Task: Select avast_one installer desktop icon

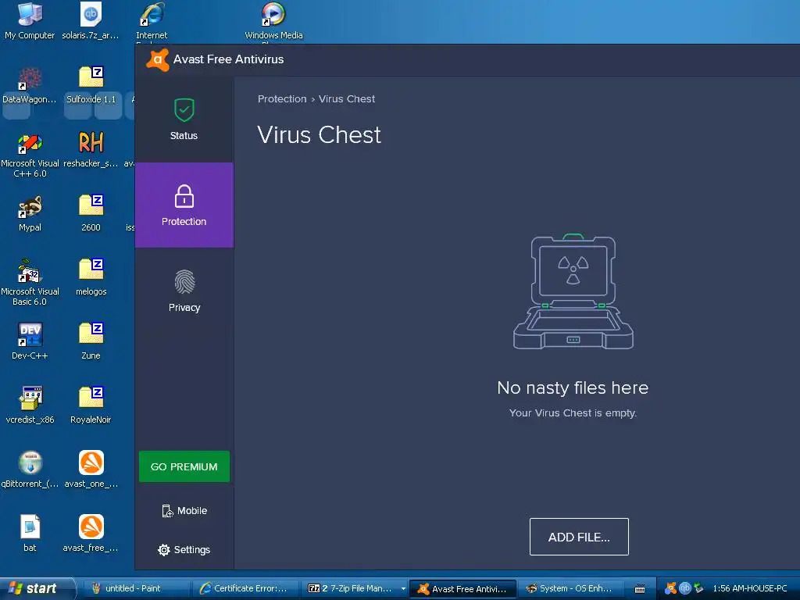Action: pyautogui.click(x=91, y=470)
